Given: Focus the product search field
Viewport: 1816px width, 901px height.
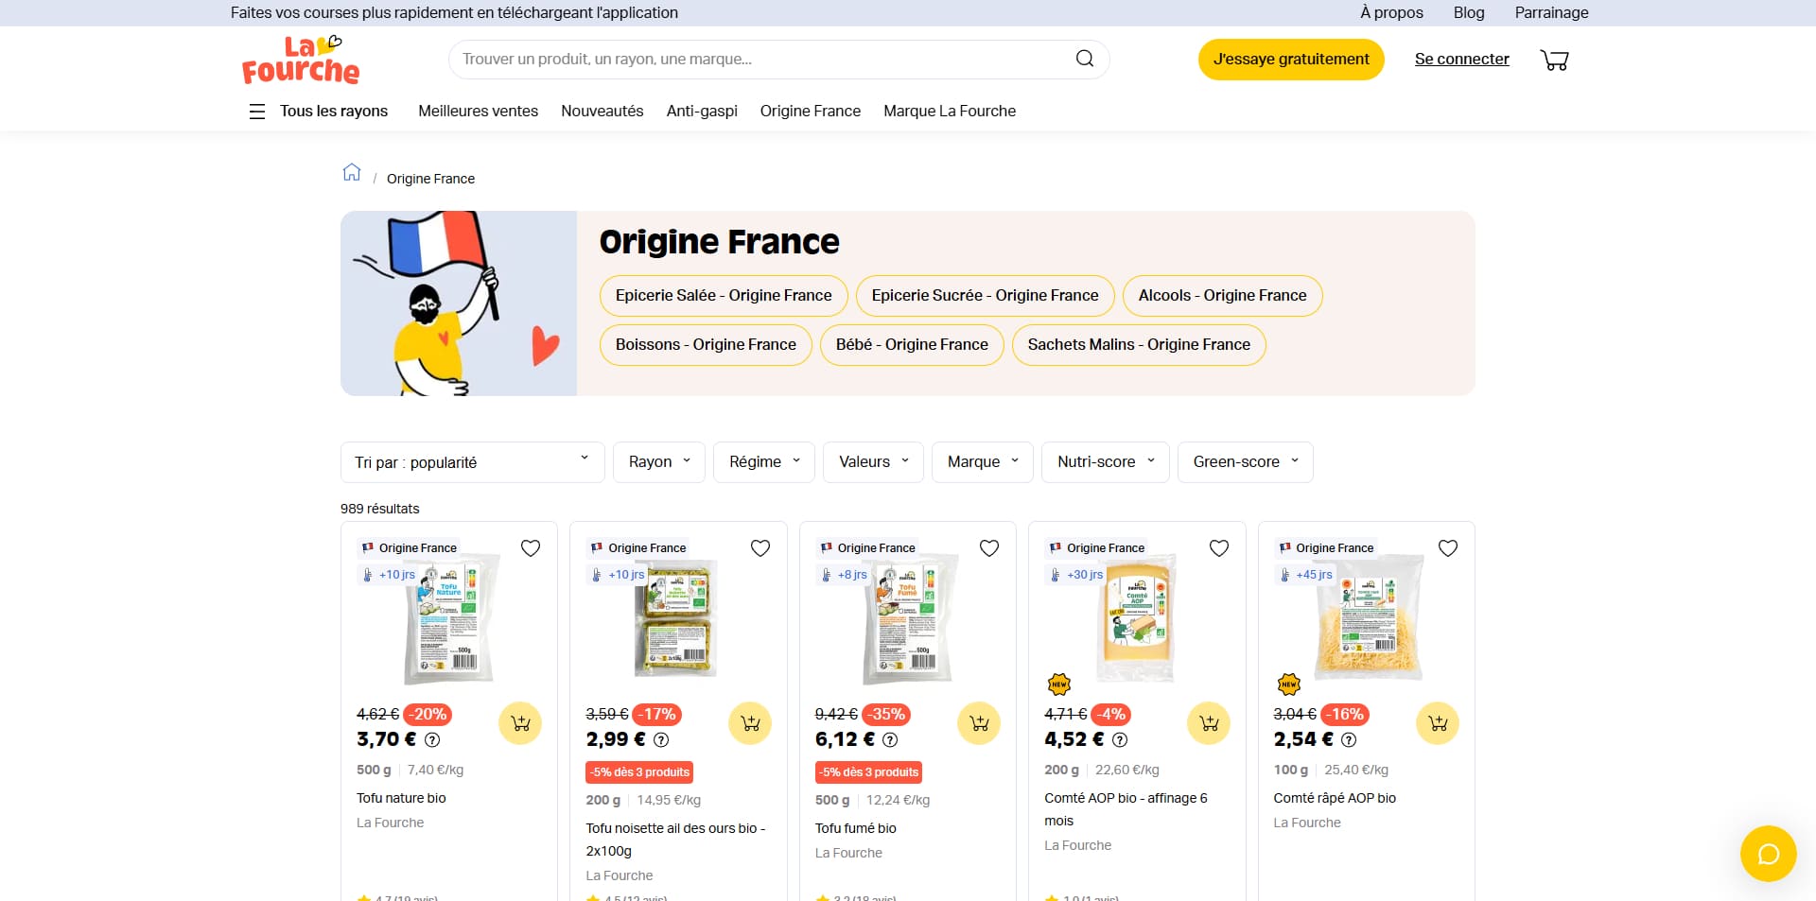Looking at the screenshot, I should pos(761,59).
